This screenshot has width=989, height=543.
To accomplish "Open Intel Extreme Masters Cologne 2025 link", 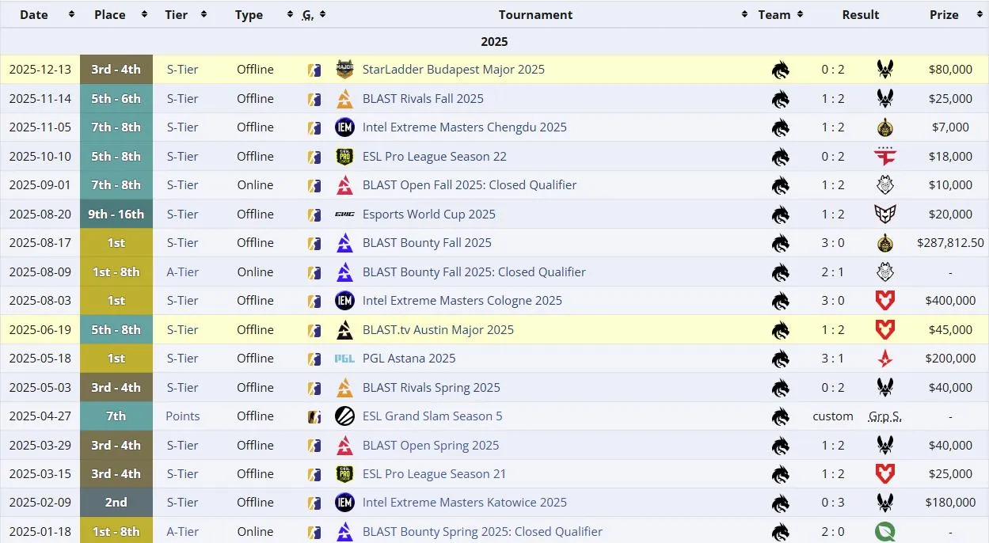I will click(462, 301).
